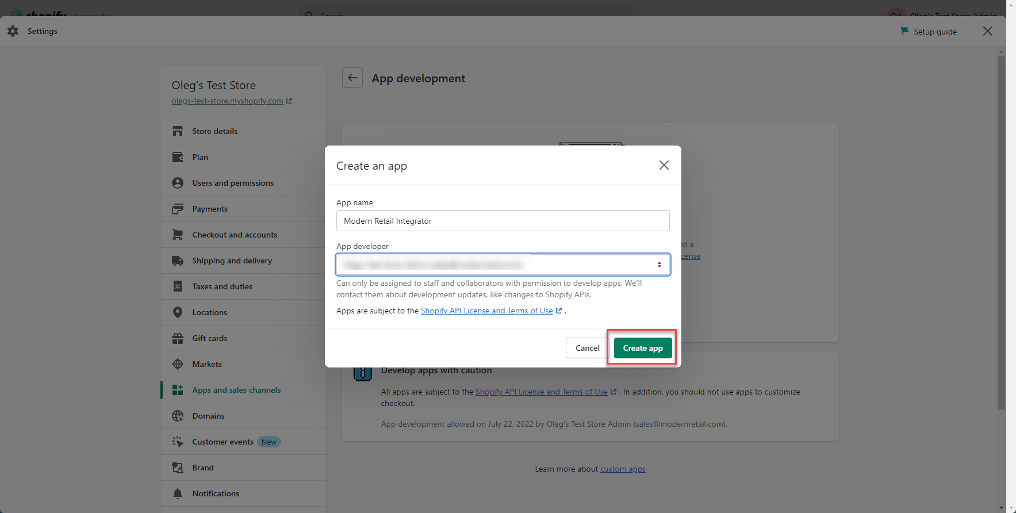
Task: Click the Develop apps with caution icon
Action: pos(362,373)
